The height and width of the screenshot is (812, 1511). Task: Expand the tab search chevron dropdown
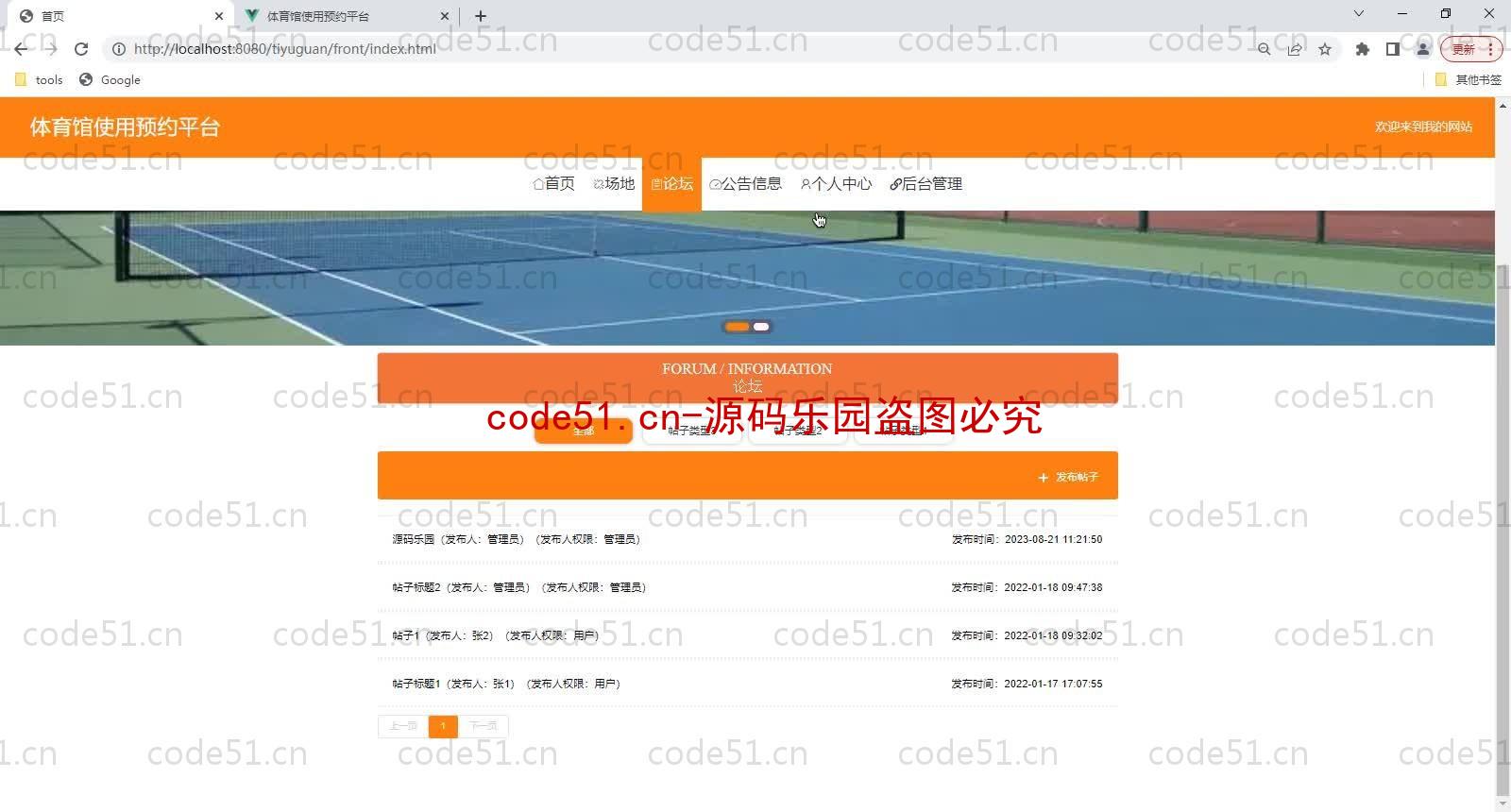(x=1358, y=14)
